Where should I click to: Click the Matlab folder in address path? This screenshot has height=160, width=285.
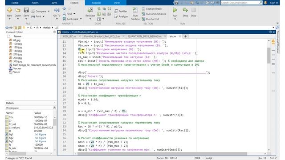tap(46, 28)
